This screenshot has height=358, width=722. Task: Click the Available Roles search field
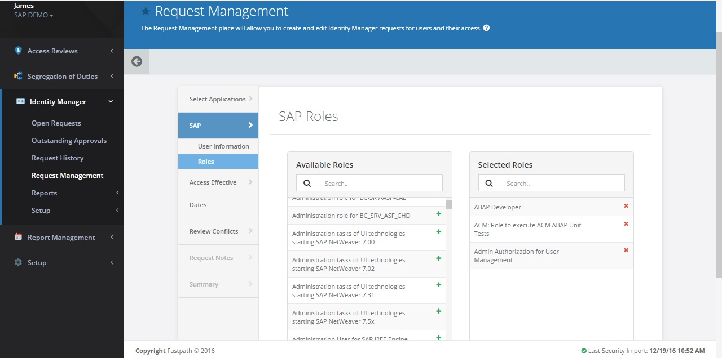[380, 184]
